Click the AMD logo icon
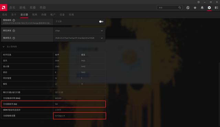Viewport: 220px width, 127px height. (x=3, y=8)
